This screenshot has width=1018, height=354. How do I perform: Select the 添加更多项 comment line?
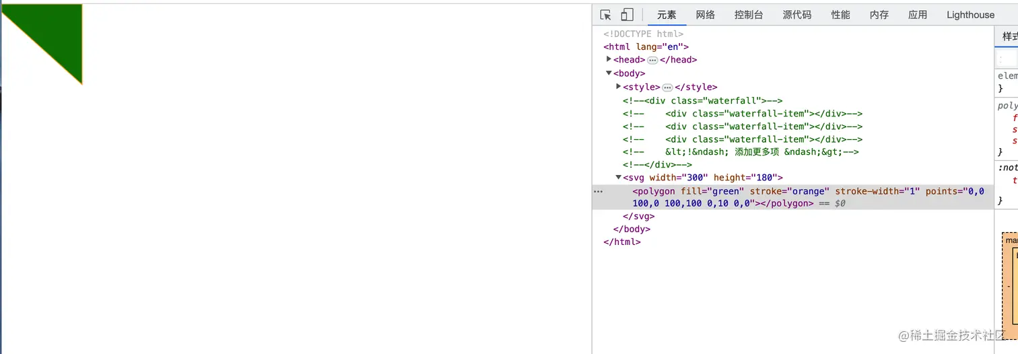click(x=741, y=152)
